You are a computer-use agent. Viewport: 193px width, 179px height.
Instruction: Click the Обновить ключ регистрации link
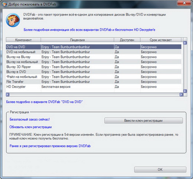tap(30, 127)
